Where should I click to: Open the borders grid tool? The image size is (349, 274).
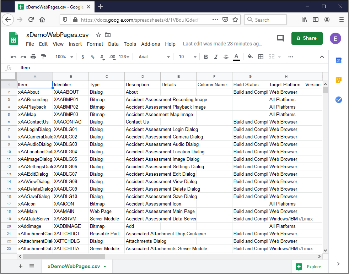[x=261, y=57]
